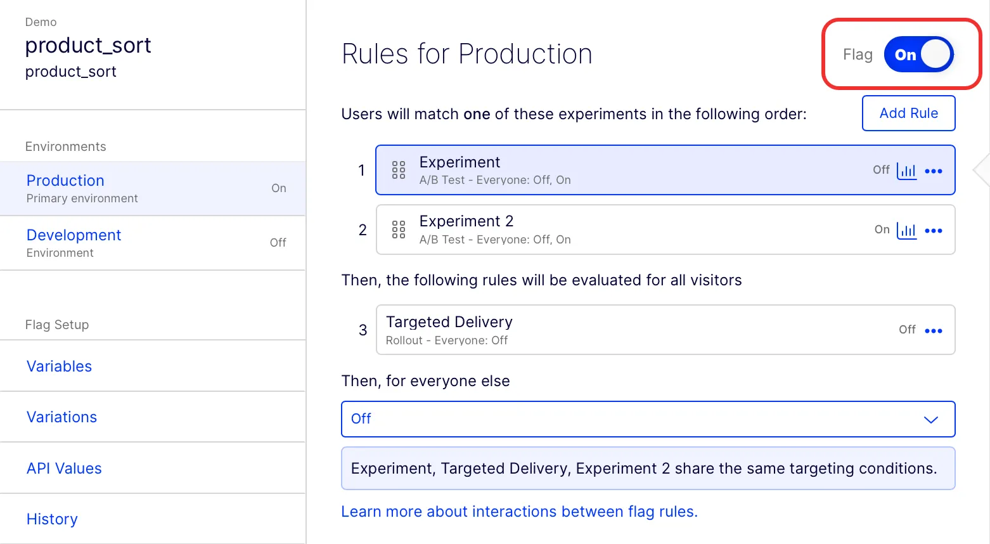Select the Targeted Delivery rule row
Screen dimensions: 990x544
(665, 330)
